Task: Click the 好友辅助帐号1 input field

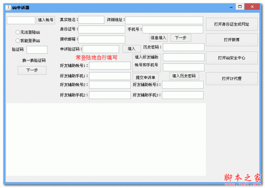Action: click(x=110, y=66)
